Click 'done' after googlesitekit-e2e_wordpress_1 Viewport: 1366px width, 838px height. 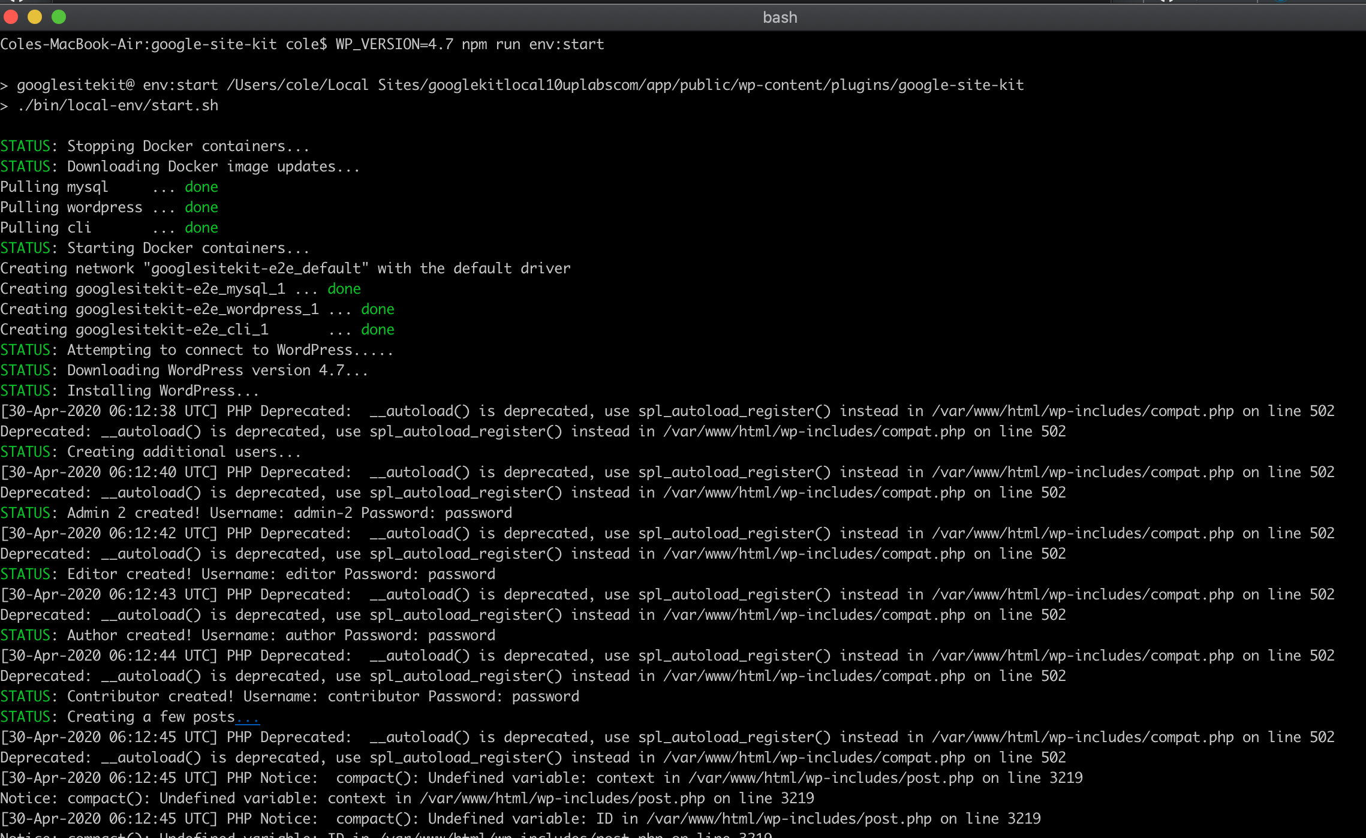coord(378,309)
